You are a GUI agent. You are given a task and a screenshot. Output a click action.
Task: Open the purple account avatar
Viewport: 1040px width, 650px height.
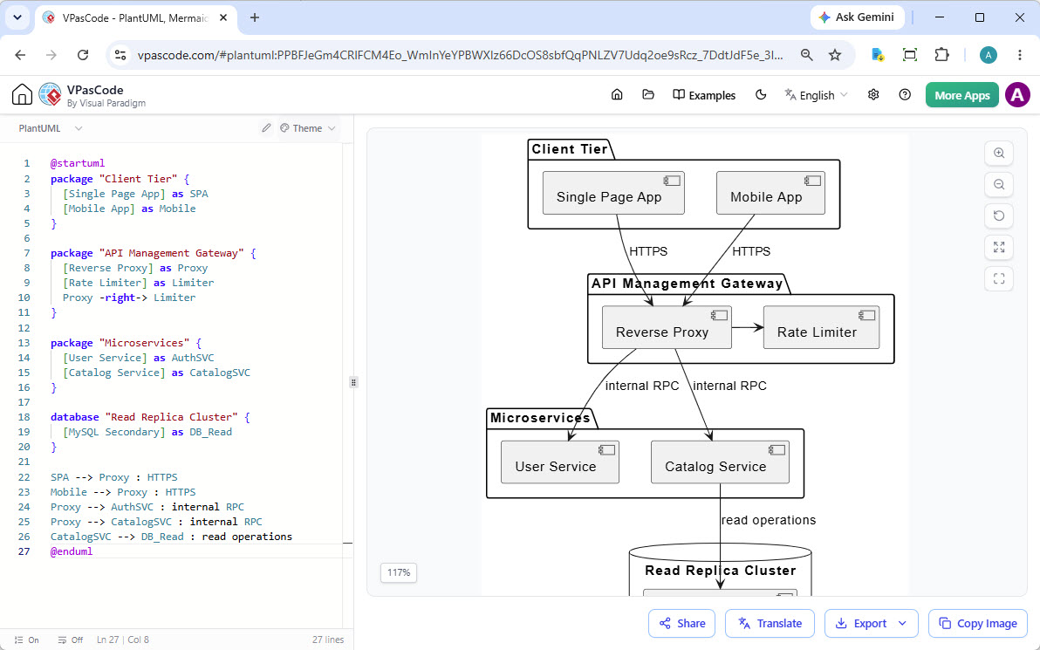1017,95
